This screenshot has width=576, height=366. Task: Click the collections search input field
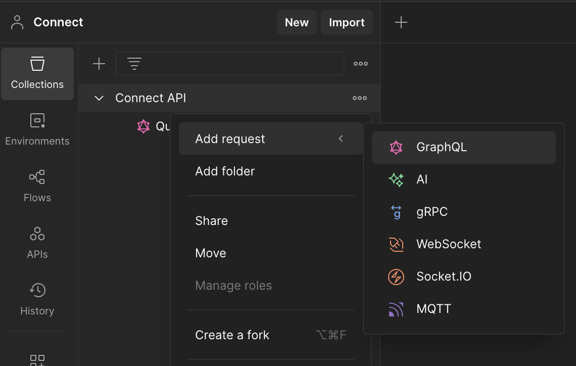(229, 64)
